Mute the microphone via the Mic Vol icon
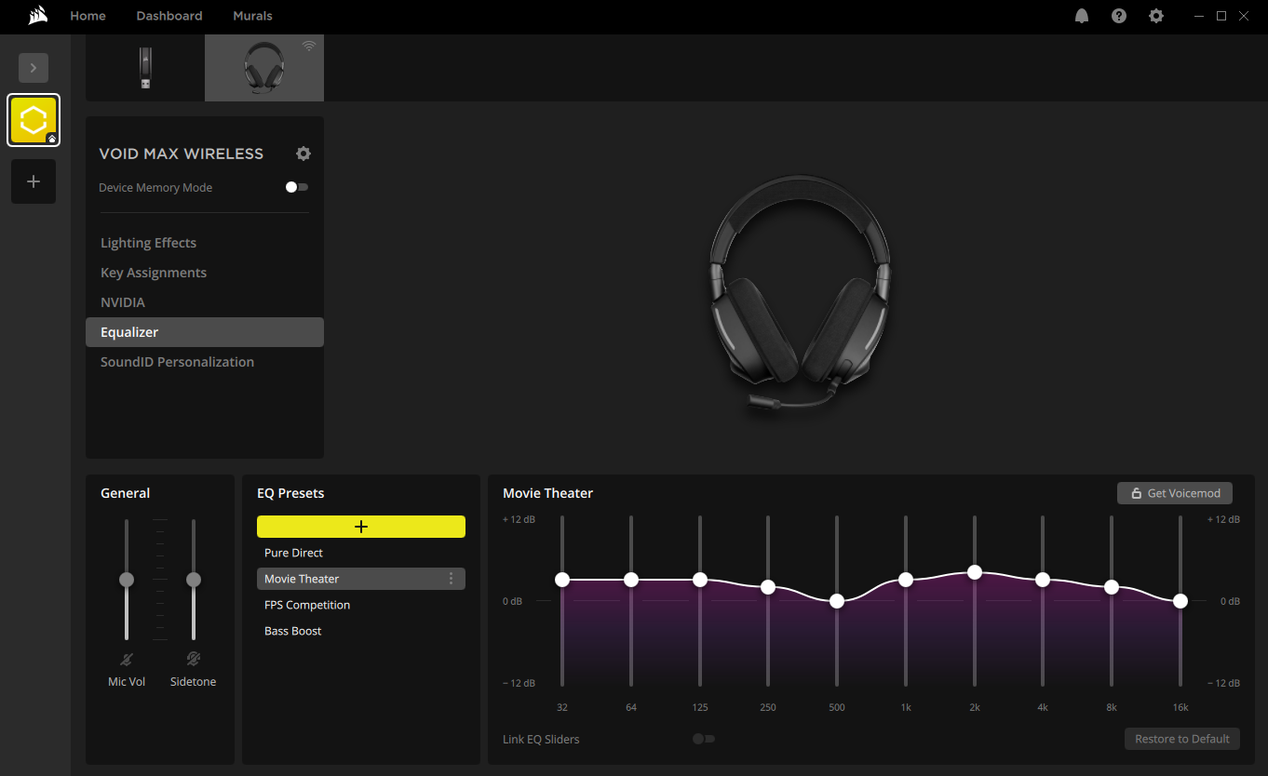 (x=127, y=659)
